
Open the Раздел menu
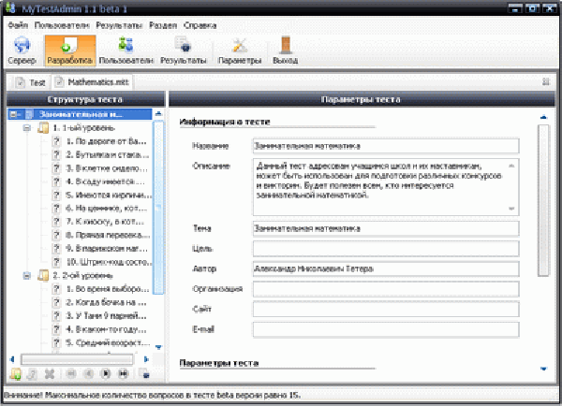click(x=163, y=25)
